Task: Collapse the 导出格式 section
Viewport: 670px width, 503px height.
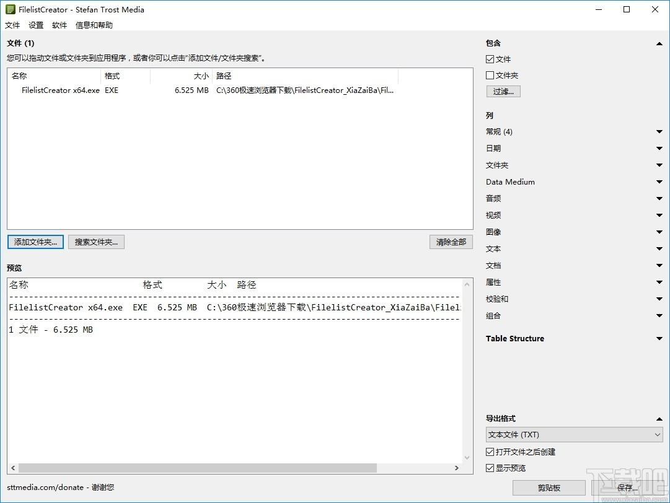Action: pyautogui.click(x=659, y=419)
